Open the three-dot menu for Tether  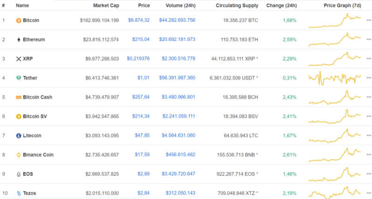(x=369, y=78)
